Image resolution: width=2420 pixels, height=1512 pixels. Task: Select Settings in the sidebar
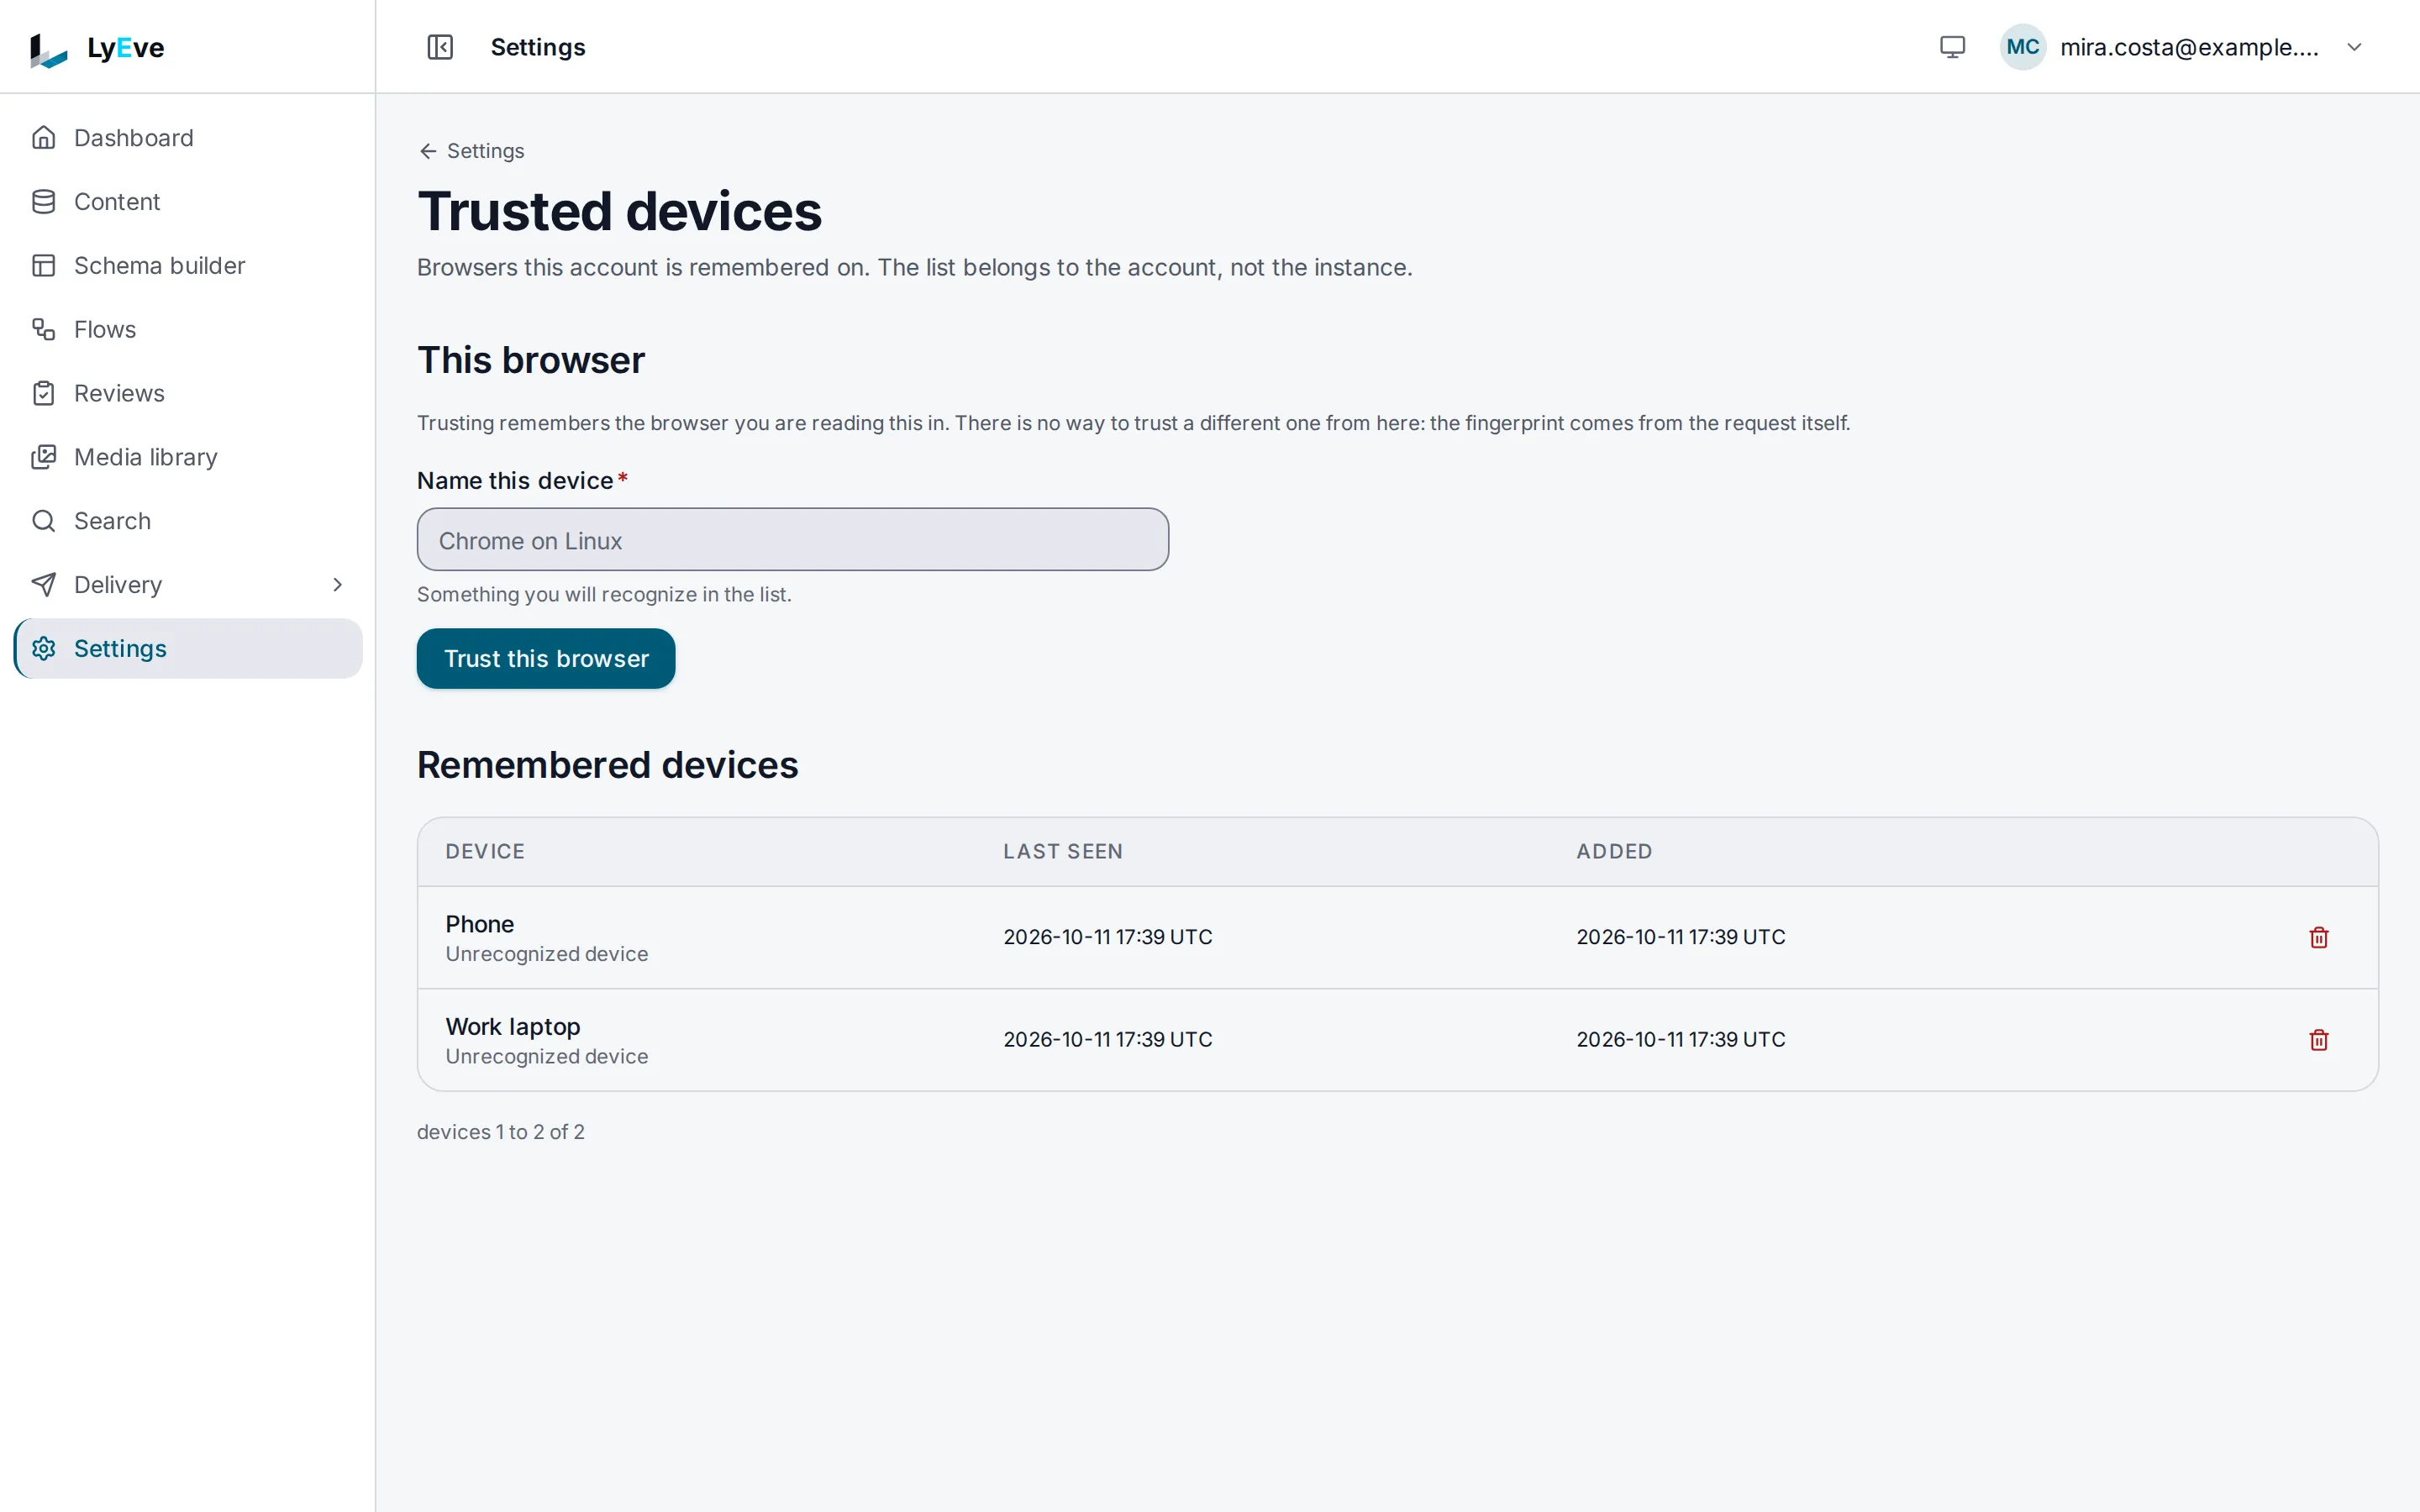point(188,649)
